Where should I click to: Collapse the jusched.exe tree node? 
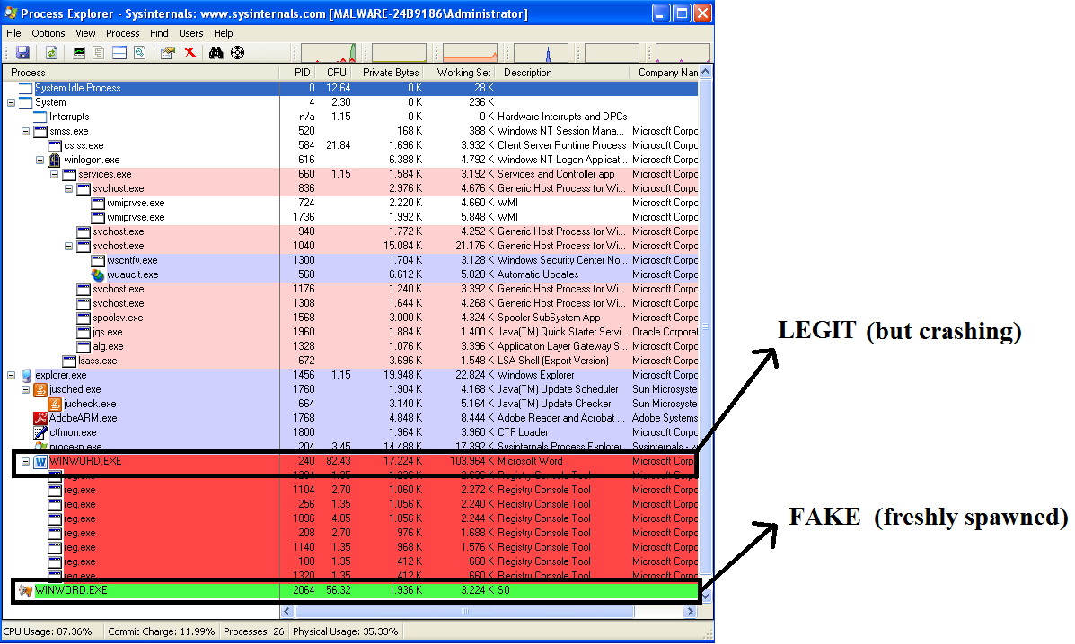pyautogui.click(x=25, y=389)
